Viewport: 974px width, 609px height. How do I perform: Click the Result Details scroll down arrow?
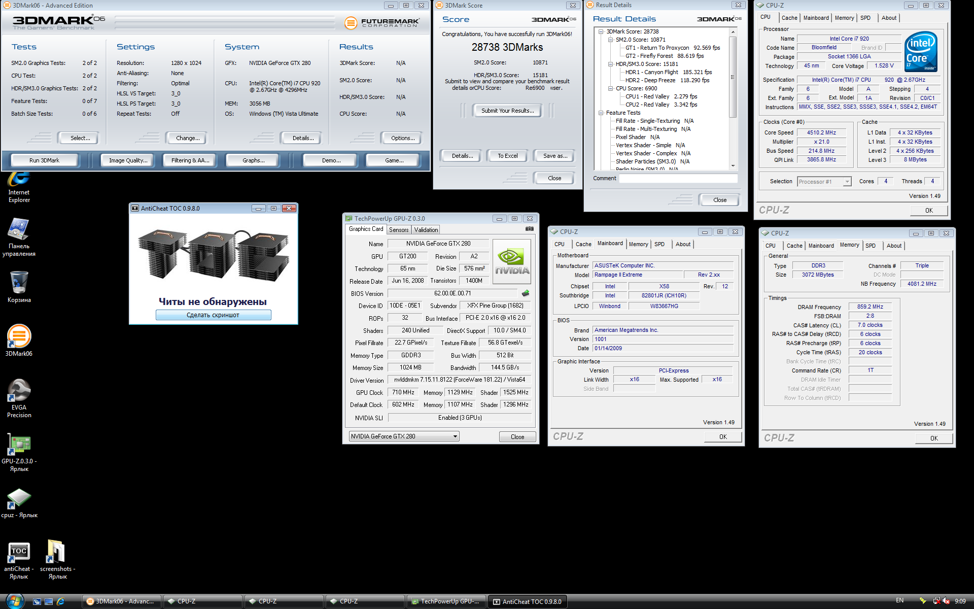coord(733,166)
